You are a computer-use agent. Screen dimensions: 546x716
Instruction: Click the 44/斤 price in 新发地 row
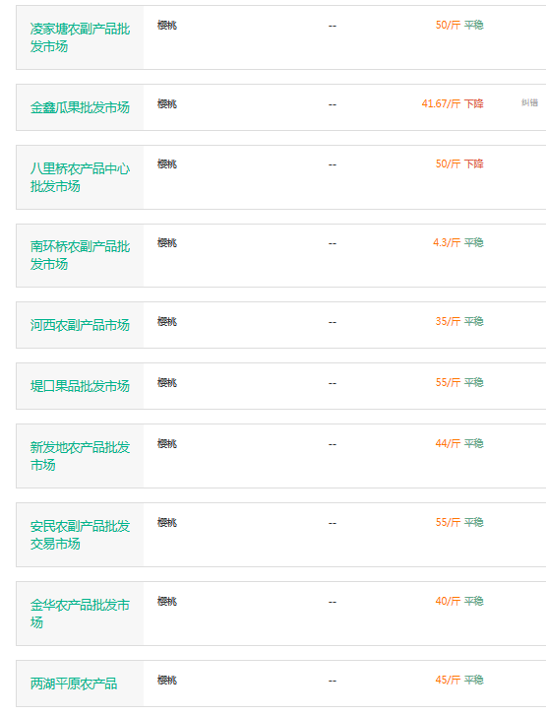click(448, 443)
